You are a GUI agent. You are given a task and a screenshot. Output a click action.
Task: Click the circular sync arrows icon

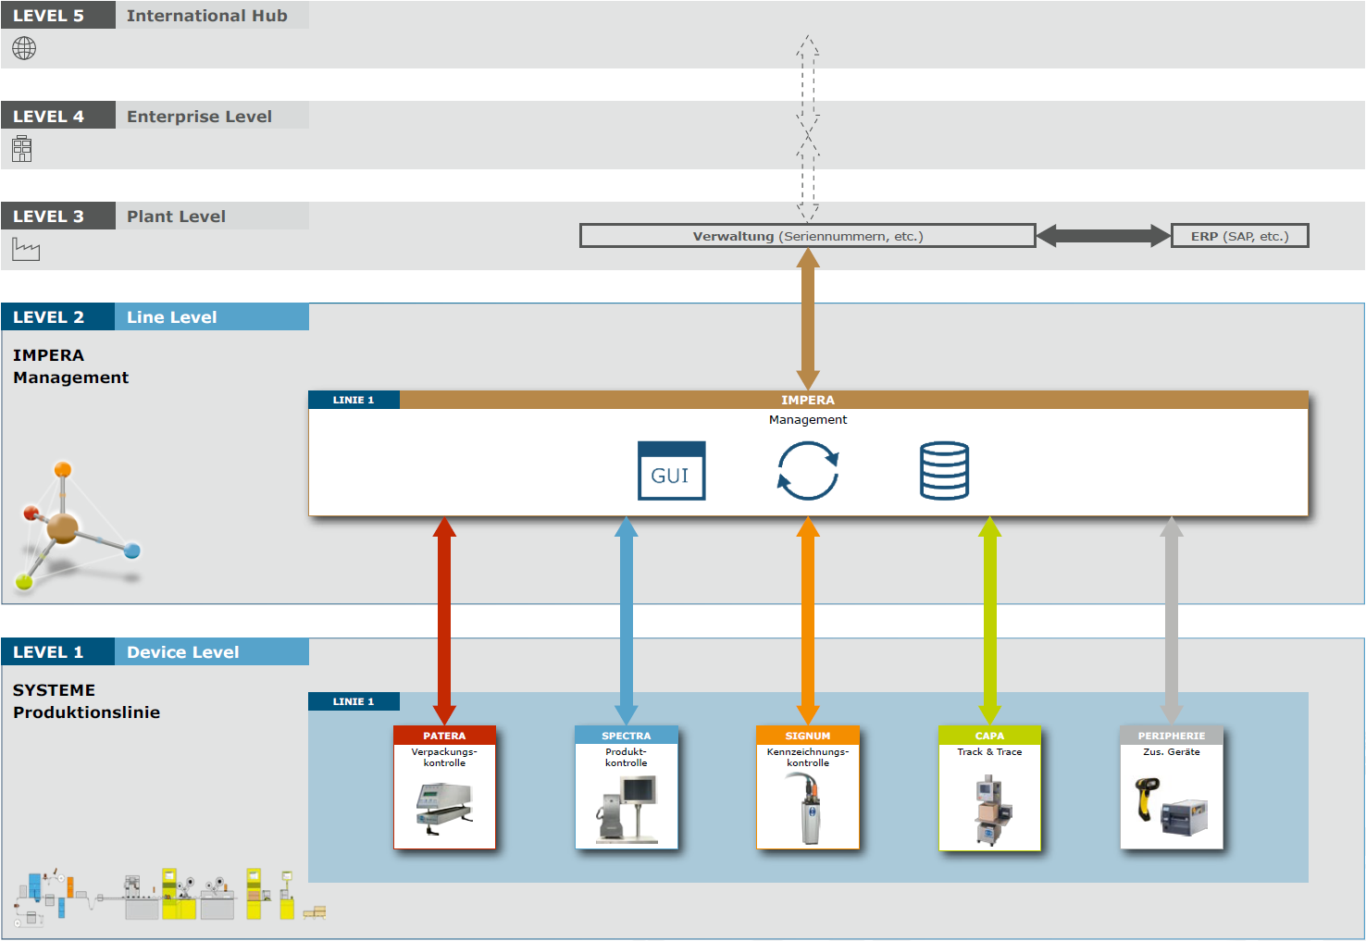coord(807,471)
